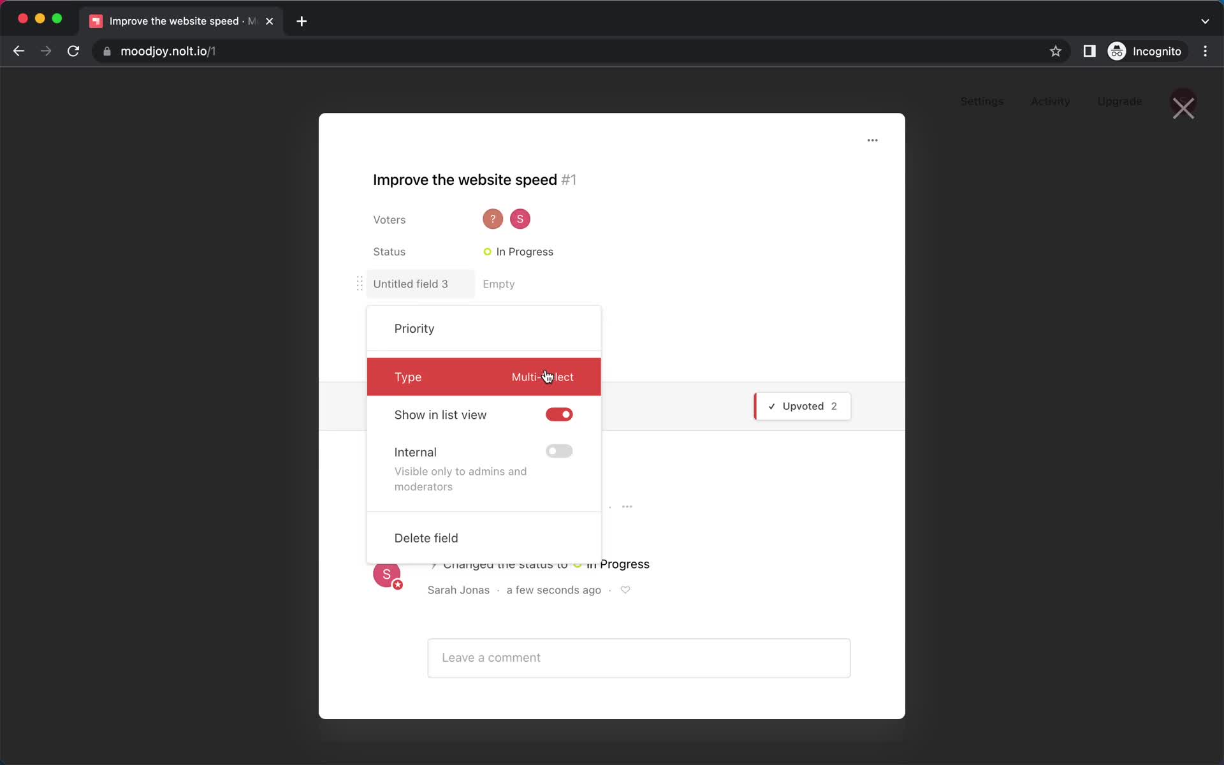
Task: Toggle the 'Internal' visibility switch off
Action: click(x=558, y=450)
